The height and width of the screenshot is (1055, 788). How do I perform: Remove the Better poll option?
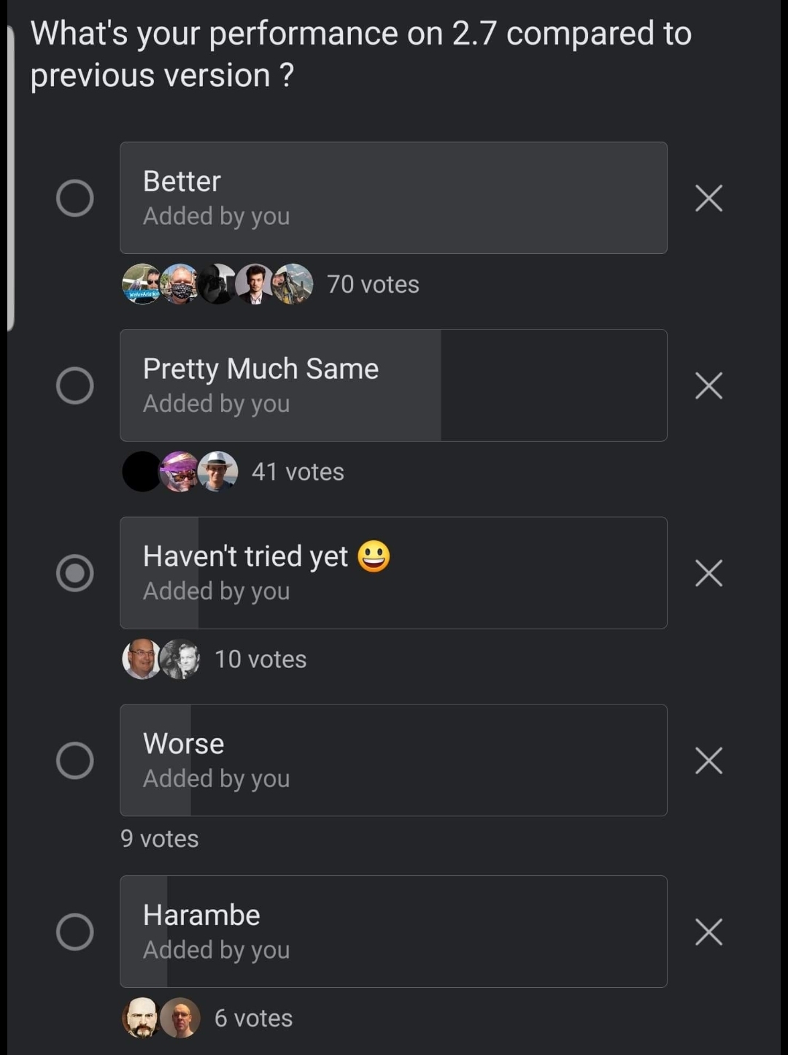click(708, 198)
